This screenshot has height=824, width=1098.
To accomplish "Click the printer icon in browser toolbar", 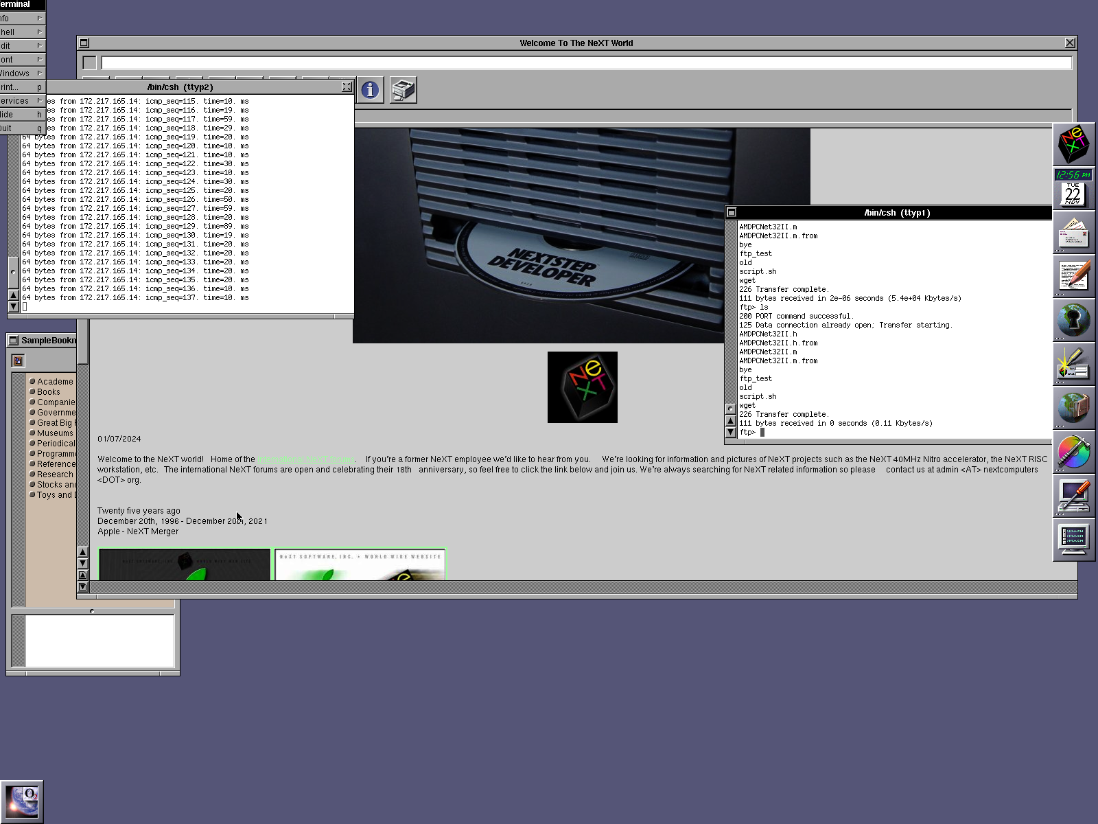I will 403,90.
